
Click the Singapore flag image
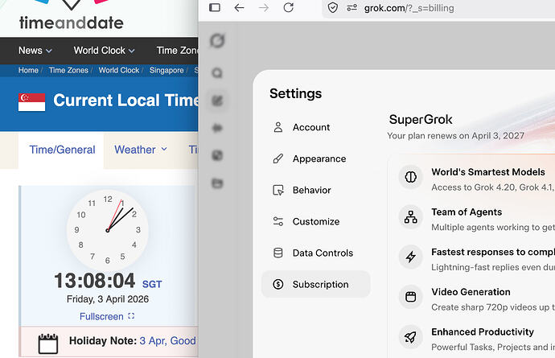pos(32,102)
